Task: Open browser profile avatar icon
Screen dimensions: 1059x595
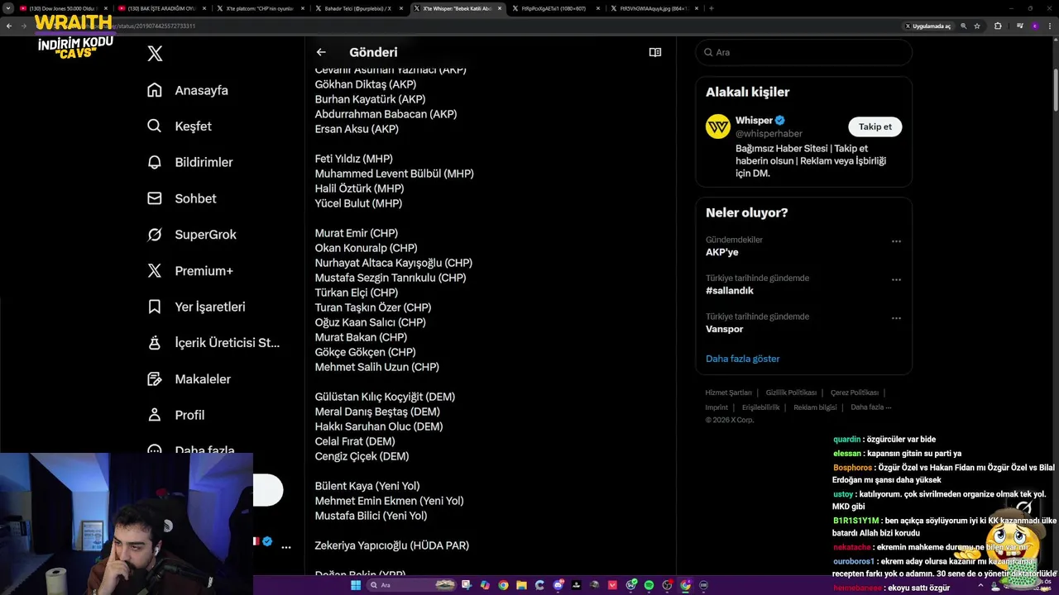Action: [1034, 26]
